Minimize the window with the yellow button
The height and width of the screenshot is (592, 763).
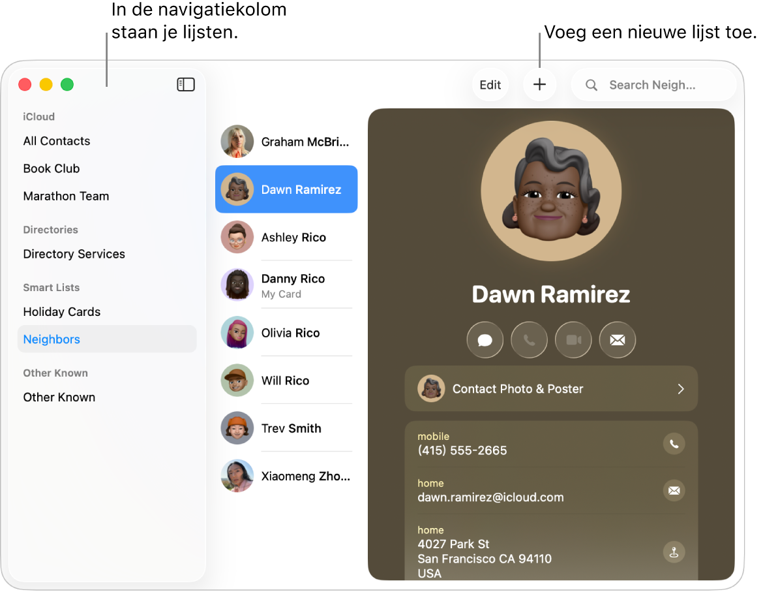coord(46,85)
